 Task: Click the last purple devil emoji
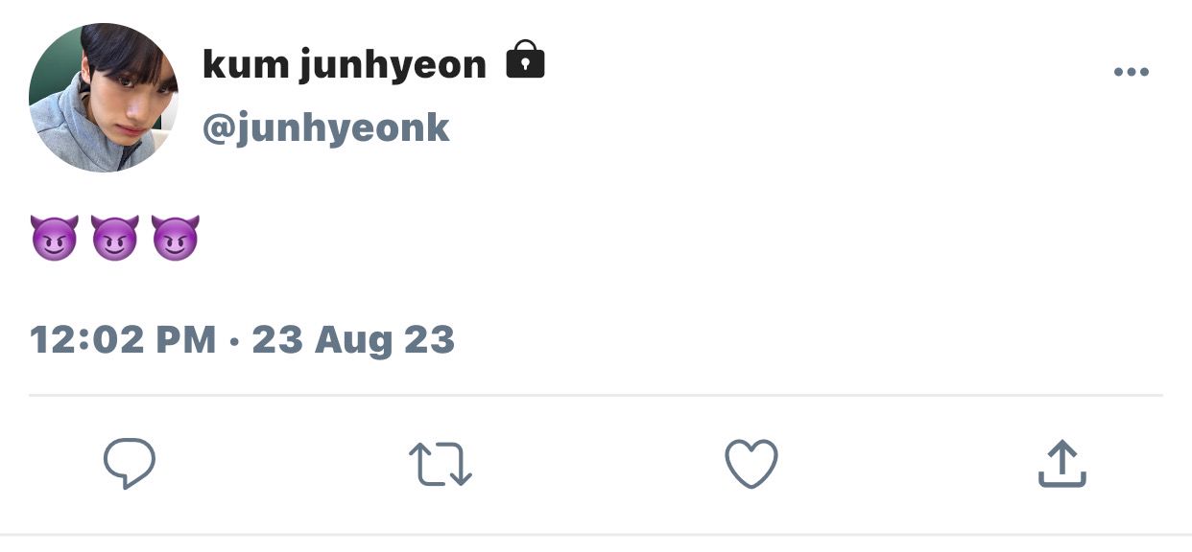pos(175,238)
